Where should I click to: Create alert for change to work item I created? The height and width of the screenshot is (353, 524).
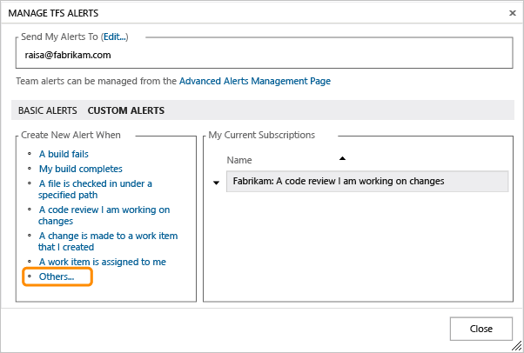(x=108, y=241)
